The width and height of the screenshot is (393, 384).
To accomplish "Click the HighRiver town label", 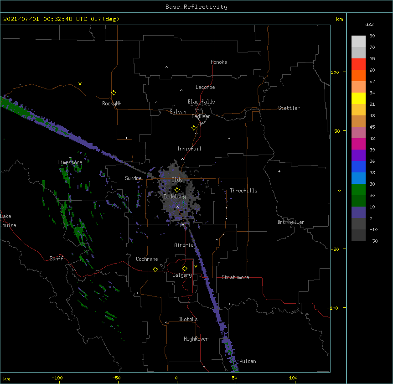I will pyautogui.click(x=196, y=339).
